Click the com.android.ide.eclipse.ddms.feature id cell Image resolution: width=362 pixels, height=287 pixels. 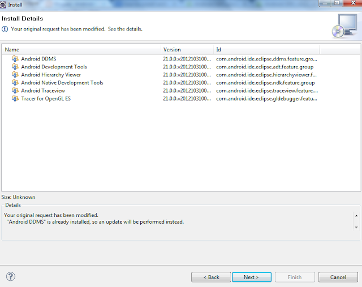point(266,59)
